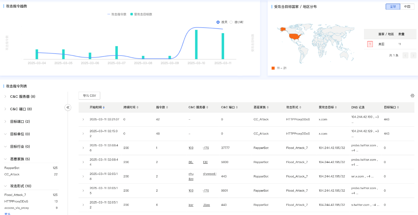Image resolution: width=418 pixels, height=215 pixels.
Task: Expand the C&C 服务器 (8) filter group
Action: click(x=5, y=97)
